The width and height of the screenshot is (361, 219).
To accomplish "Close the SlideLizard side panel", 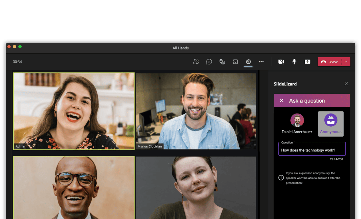I will pos(346,84).
